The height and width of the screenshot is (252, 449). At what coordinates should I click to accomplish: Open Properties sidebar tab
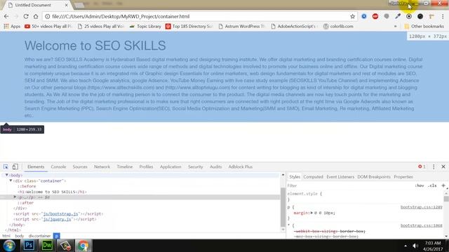point(403,177)
